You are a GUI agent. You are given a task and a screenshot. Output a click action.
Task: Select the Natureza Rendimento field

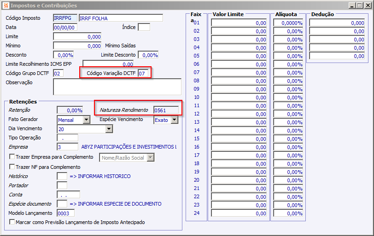(166, 110)
